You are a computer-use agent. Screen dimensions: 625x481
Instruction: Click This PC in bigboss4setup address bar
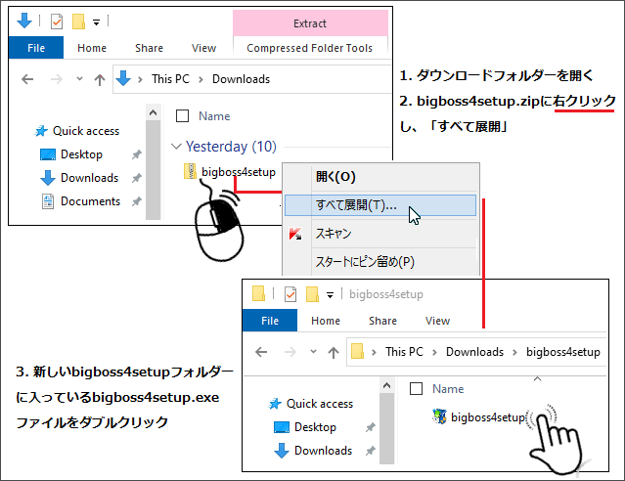(404, 352)
